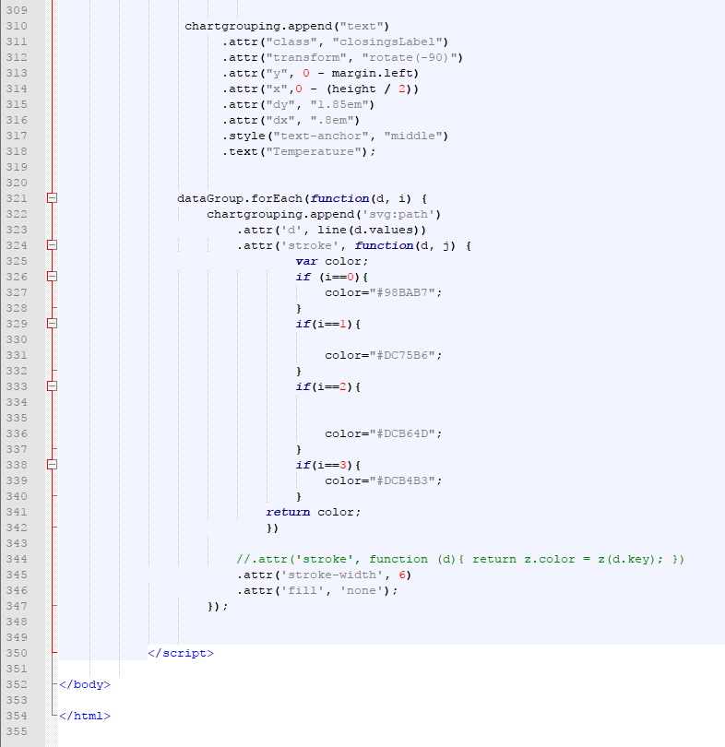The image size is (725, 747).
Task: Click the "rotate(-90)" string
Action: pos(410,58)
